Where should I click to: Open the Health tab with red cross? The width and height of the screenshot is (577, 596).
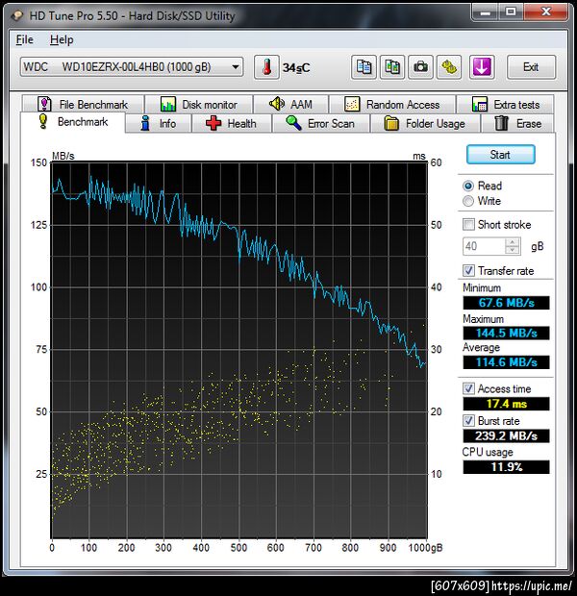230,123
